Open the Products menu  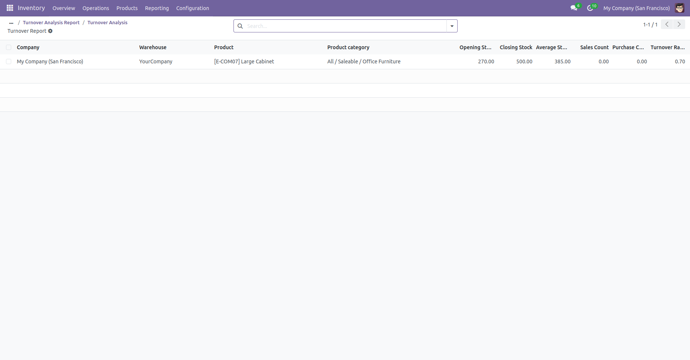click(127, 8)
